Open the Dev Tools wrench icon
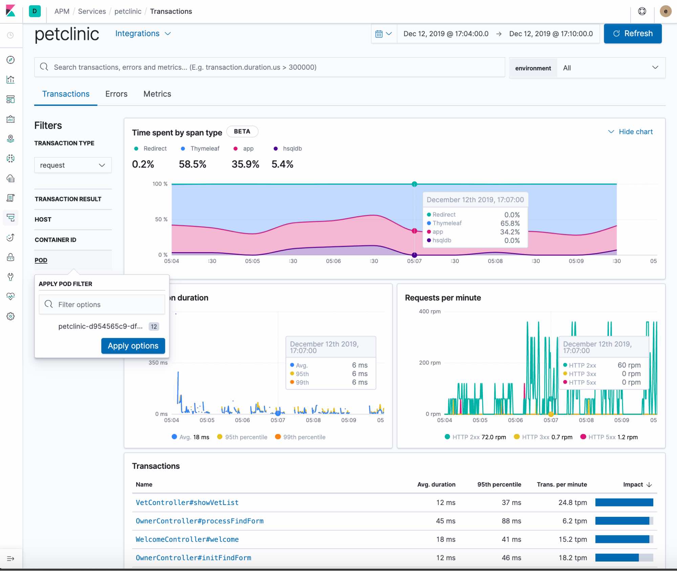677x571 pixels. click(x=10, y=277)
